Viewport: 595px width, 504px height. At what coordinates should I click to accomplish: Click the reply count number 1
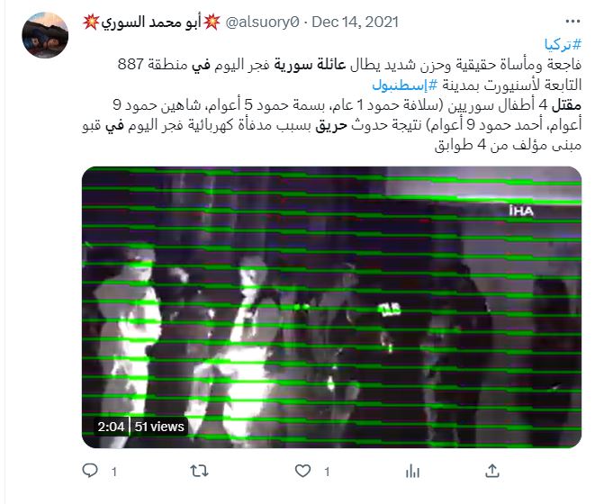[113, 472]
